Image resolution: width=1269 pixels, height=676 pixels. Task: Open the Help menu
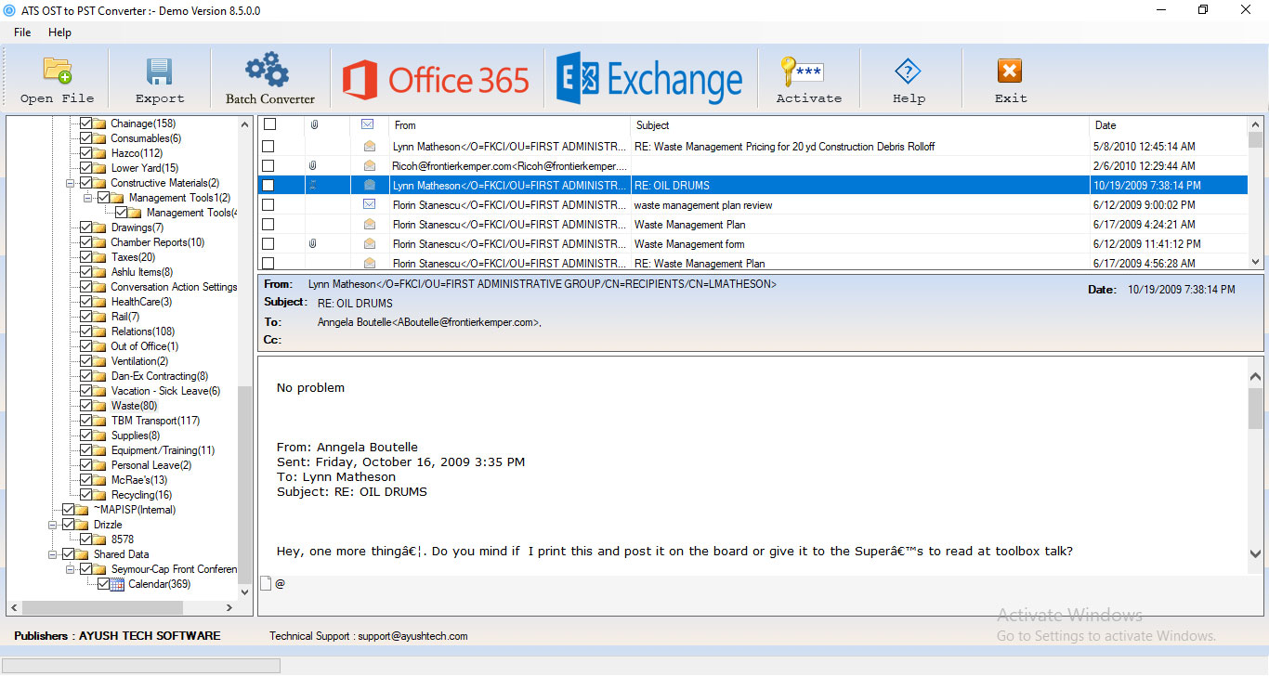click(59, 32)
